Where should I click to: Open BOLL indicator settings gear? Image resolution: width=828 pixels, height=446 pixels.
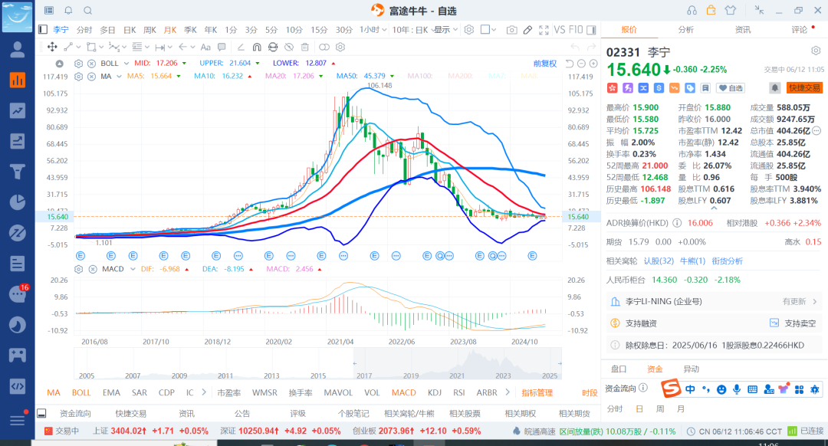[x=79, y=64]
